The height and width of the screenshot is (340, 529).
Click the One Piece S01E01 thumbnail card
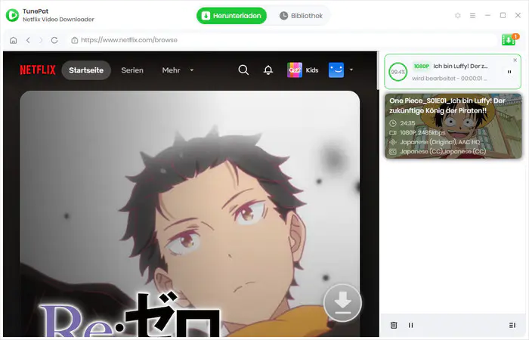[x=453, y=126]
